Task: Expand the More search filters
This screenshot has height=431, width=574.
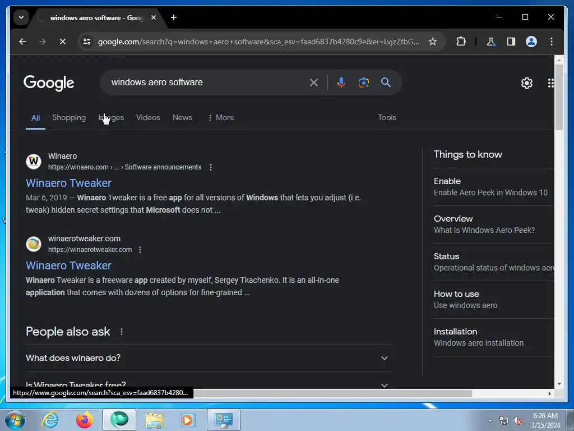Action: 221,117
